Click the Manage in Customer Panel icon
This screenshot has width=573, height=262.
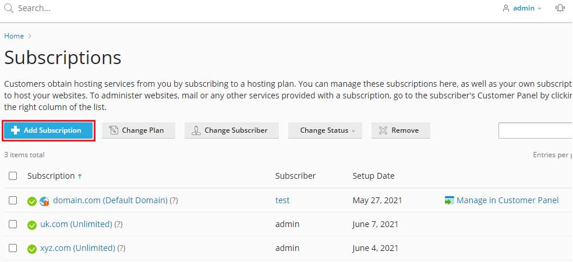point(449,201)
